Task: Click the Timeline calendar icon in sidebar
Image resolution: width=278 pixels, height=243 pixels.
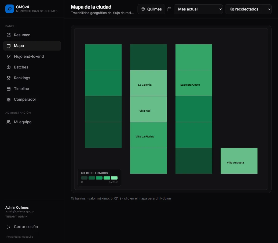Action: (9, 89)
